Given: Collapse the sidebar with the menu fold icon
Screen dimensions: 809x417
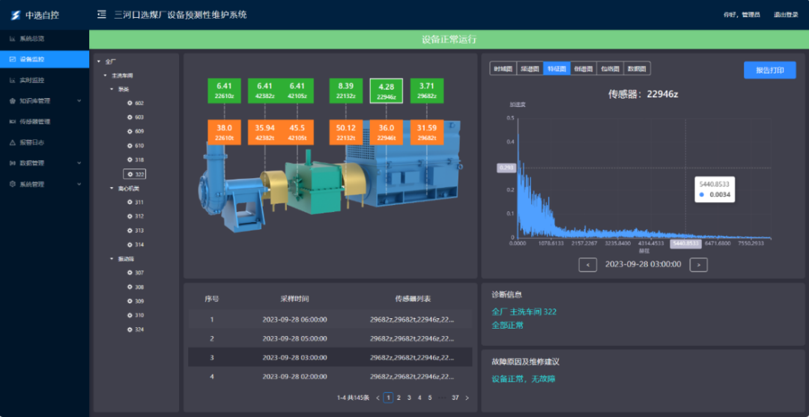Looking at the screenshot, I should (101, 15).
